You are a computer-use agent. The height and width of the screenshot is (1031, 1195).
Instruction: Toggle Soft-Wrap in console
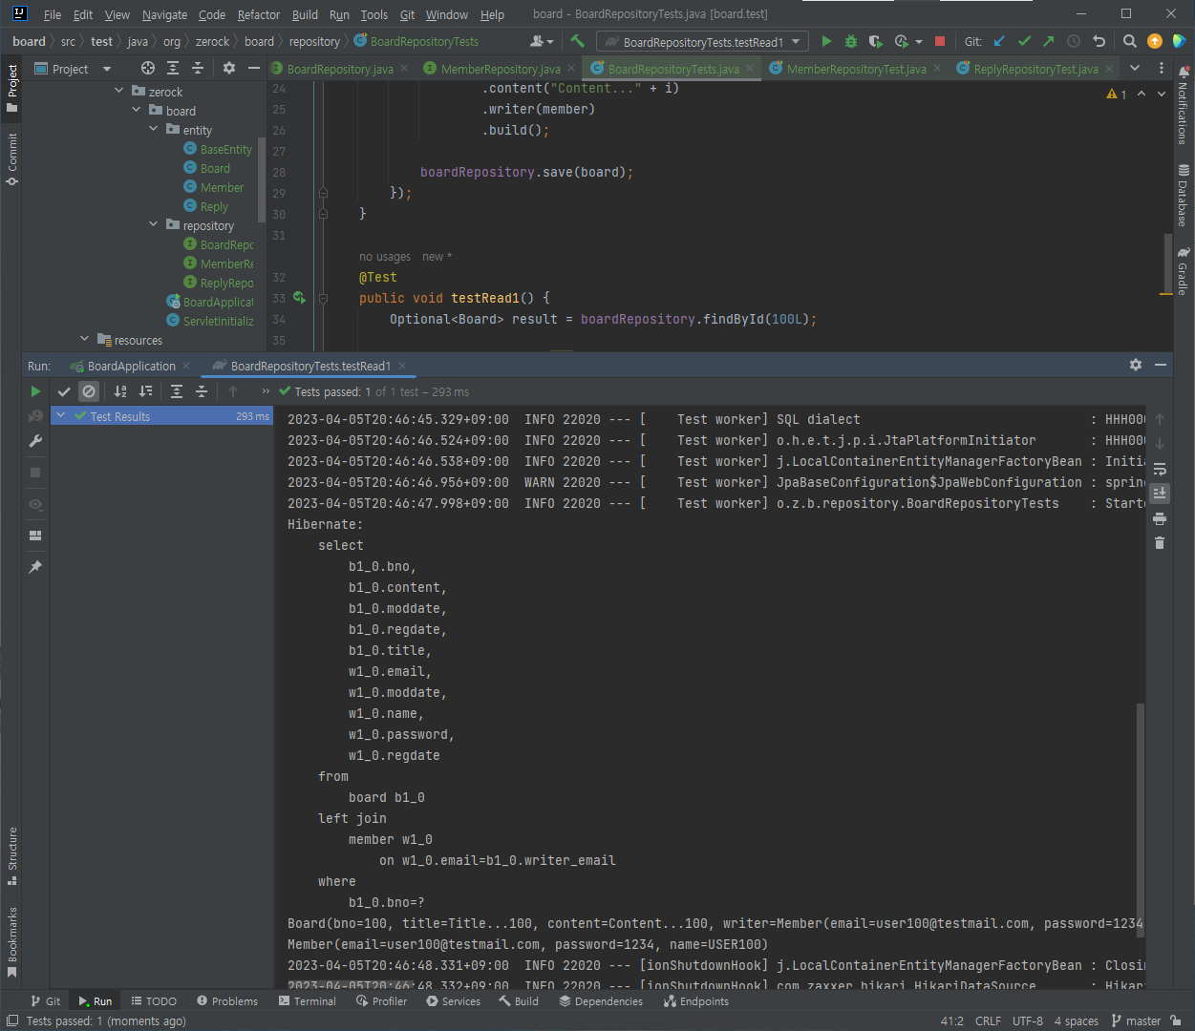coord(1160,469)
